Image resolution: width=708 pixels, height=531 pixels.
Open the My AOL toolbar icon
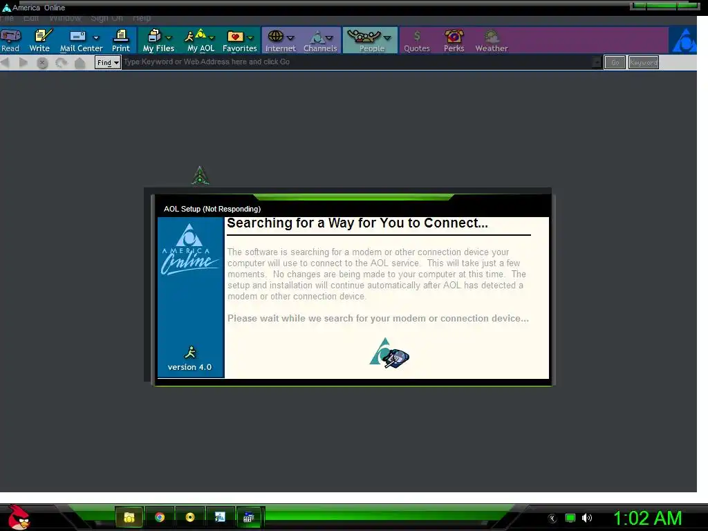[x=196, y=36]
